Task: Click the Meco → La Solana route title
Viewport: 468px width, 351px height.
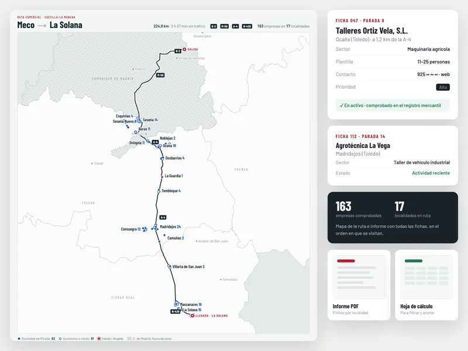Action: point(50,25)
